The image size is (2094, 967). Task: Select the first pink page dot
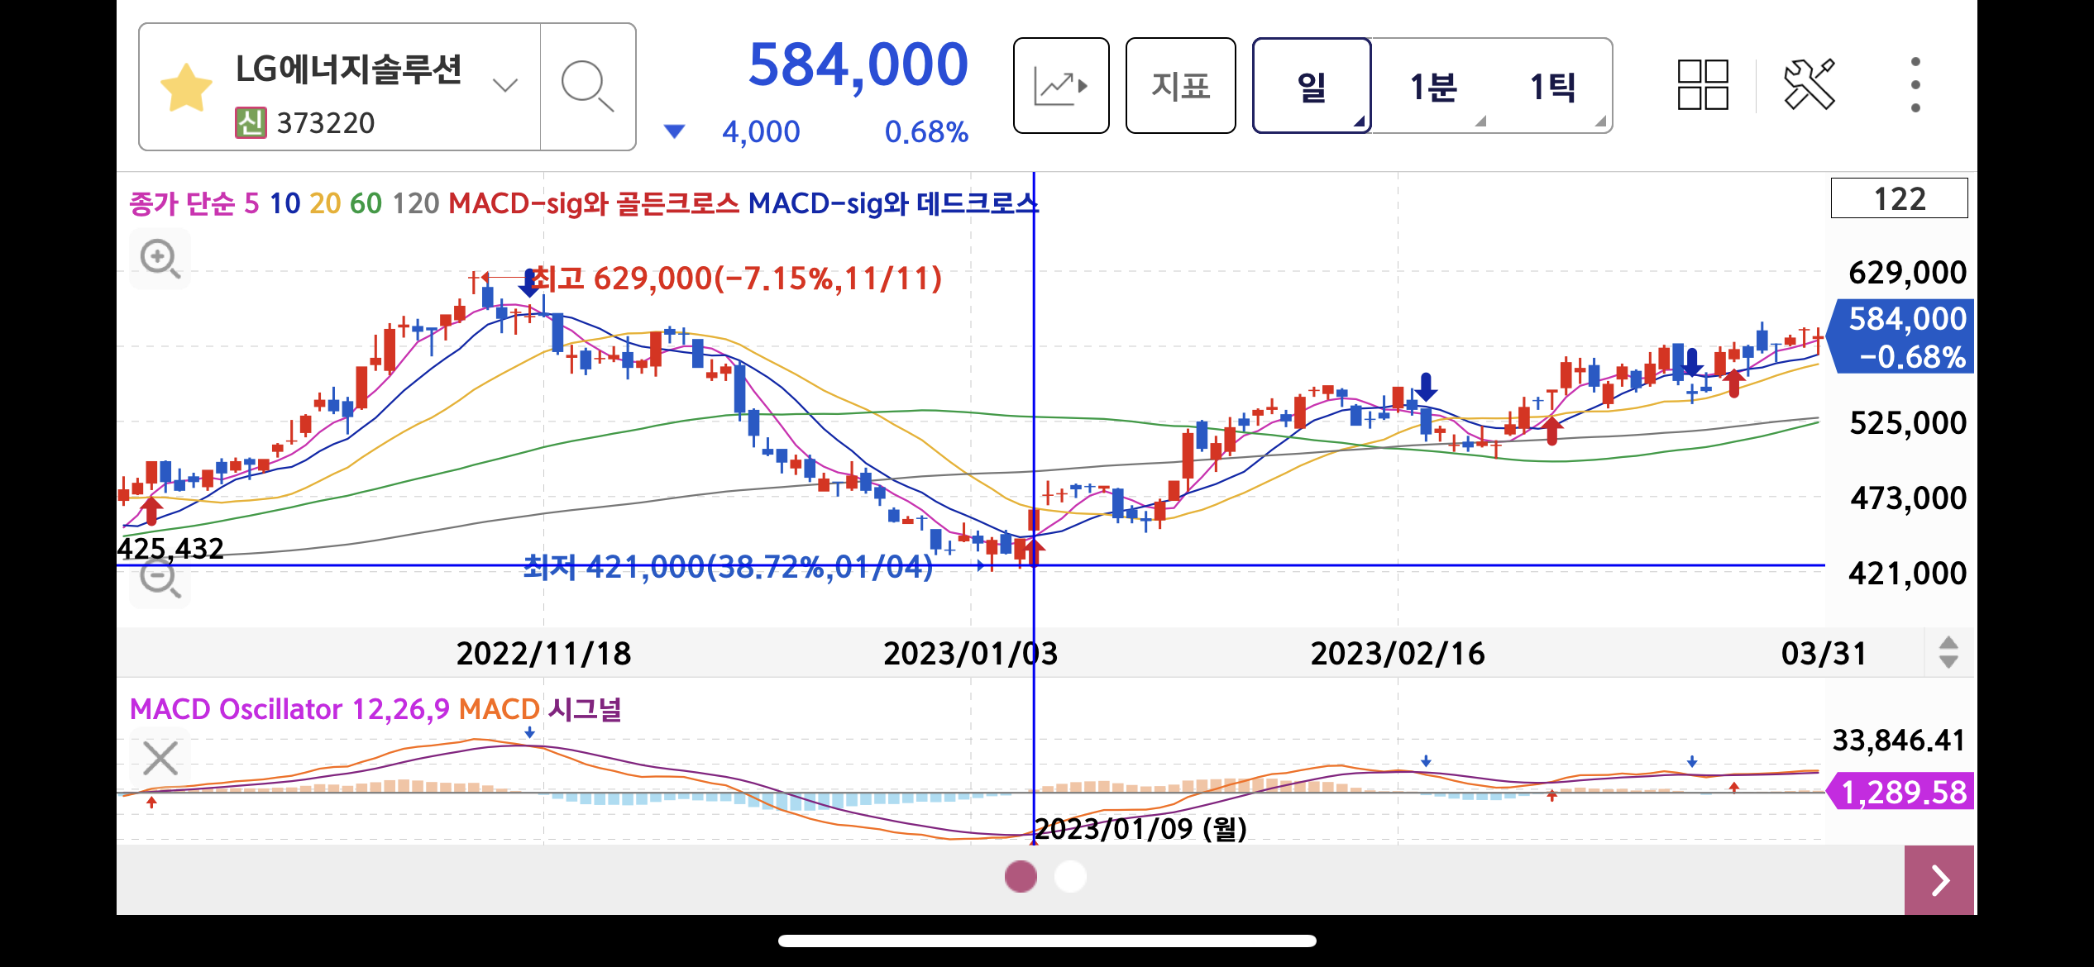point(1021,877)
